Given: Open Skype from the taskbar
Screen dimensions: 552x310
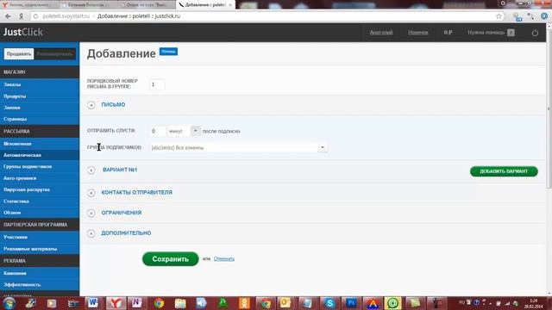Looking at the screenshot, I should [329, 303].
